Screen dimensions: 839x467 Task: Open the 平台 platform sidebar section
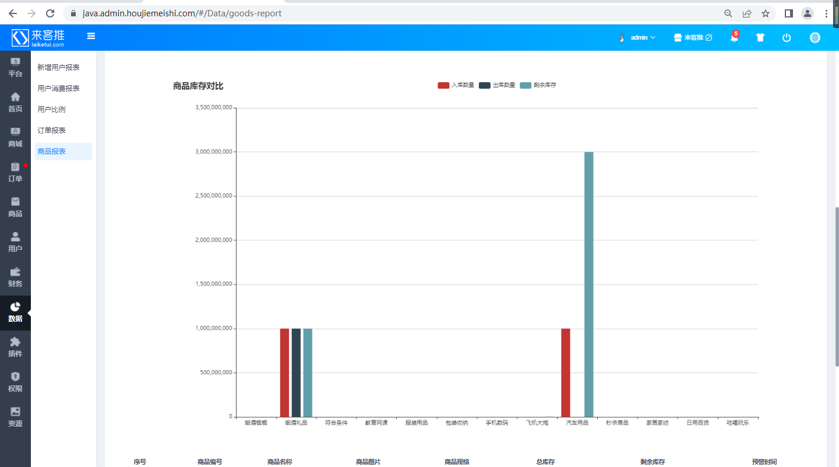pos(15,68)
